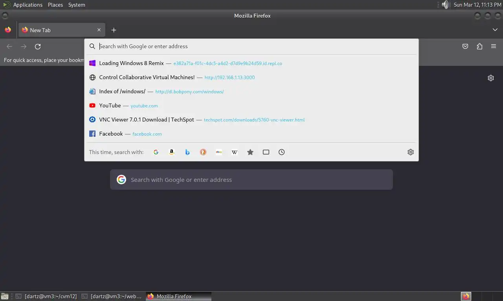Click the volume speaker icon in panel
Viewport: 503px width, 301px height.
(x=445, y=5)
